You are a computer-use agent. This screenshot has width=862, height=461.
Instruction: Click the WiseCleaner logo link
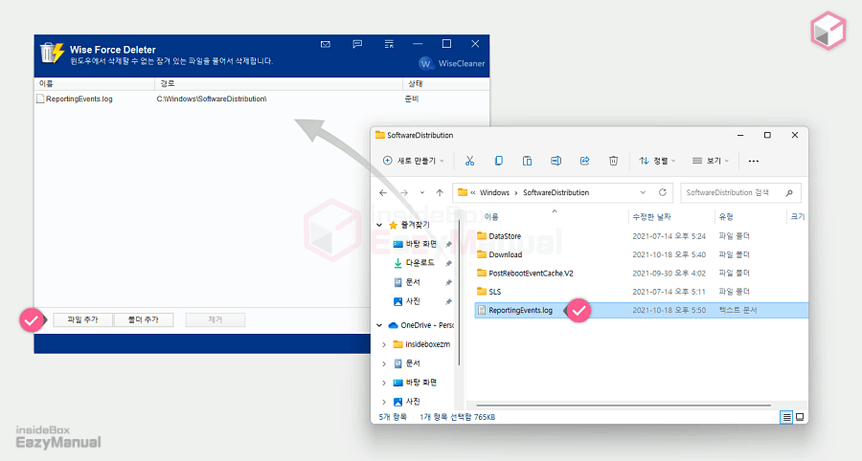(452, 64)
